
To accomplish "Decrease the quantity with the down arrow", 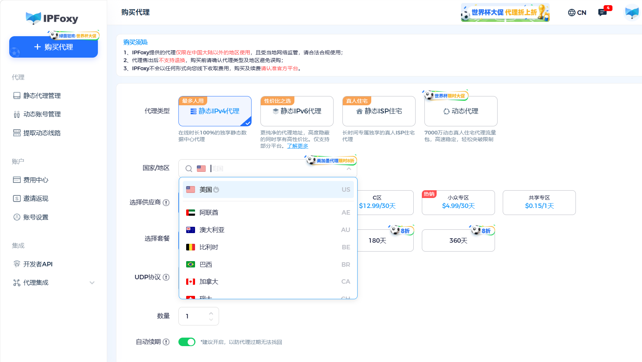I will 211,320.
